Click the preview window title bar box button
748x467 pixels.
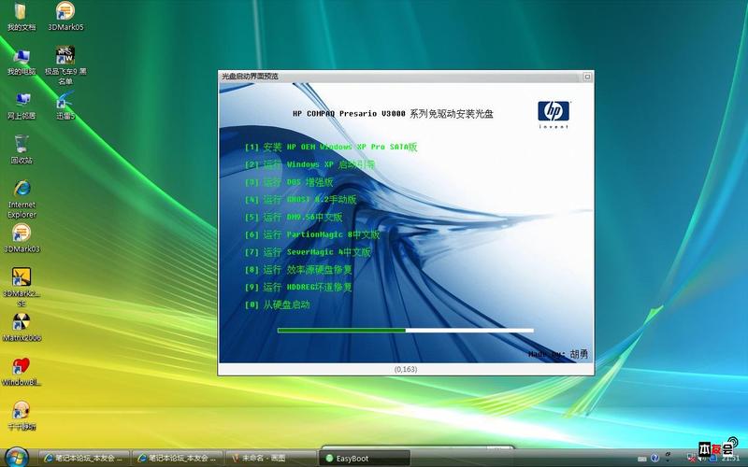pos(587,77)
